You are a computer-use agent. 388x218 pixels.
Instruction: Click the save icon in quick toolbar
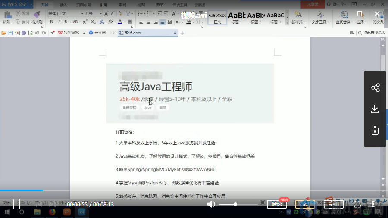(10, 33)
